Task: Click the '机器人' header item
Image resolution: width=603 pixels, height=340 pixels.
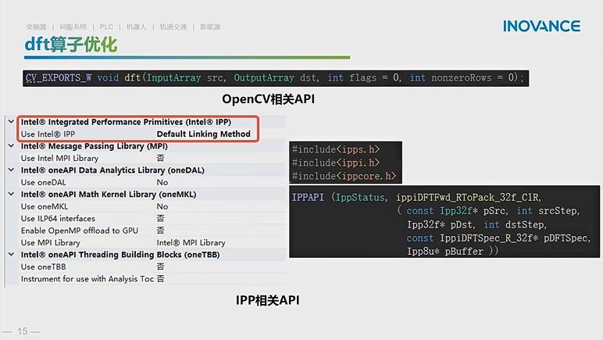Action: point(136,27)
